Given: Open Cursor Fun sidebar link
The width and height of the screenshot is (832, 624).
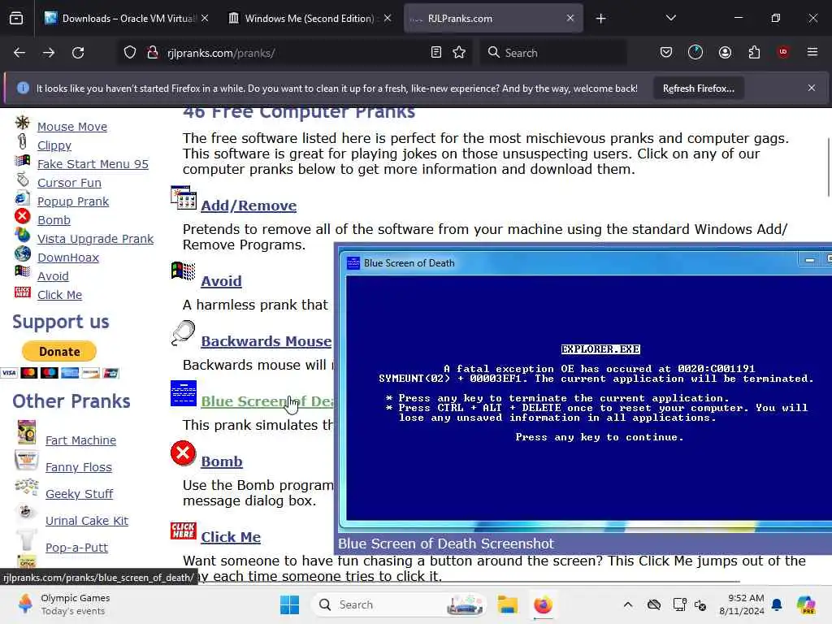Looking at the screenshot, I should coord(69,183).
